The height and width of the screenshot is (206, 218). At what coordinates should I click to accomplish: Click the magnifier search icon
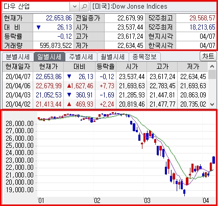pyautogui.click(x=84, y=7)
